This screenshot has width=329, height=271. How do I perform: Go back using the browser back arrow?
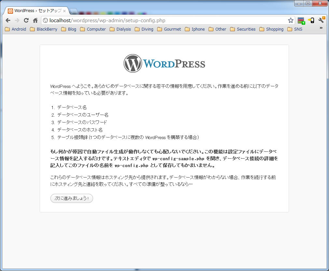tap(8, 21)
